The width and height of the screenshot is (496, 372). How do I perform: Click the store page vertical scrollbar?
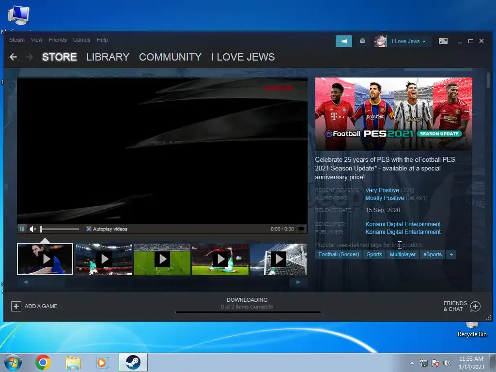click(x=488, y=81)
